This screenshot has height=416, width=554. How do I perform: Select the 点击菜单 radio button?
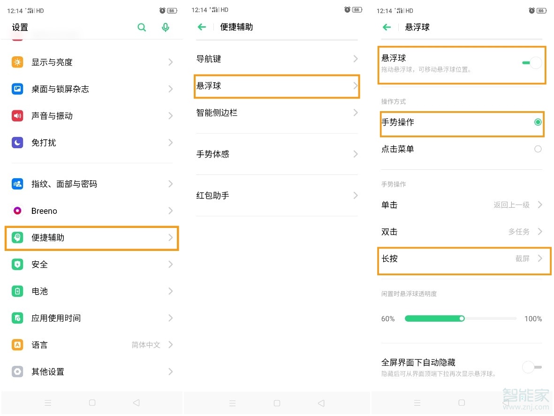pos(538,149)
